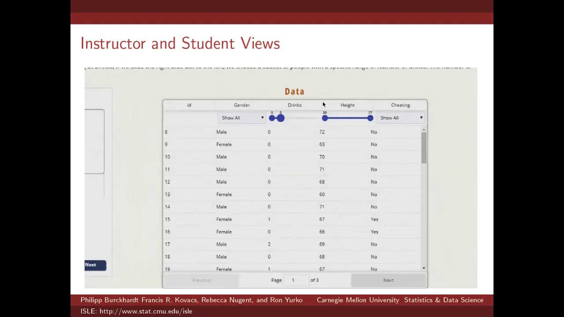Sort by the id column header
The width and height of the screenshot is (564, 317).
click(189, 105)
